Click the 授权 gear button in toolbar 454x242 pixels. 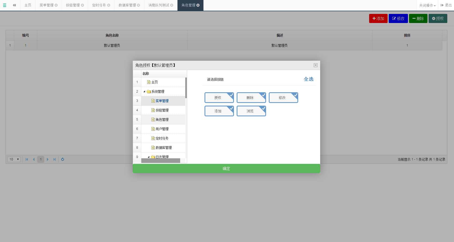(438, 18)
